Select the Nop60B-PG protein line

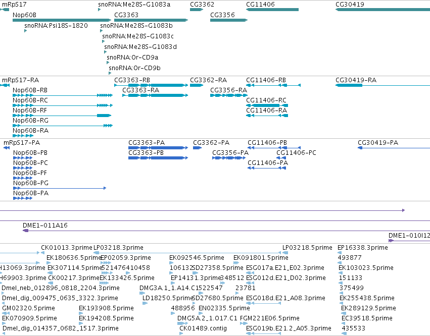tap(60, 188)
